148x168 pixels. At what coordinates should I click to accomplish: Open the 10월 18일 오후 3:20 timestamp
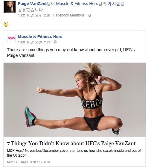34,15
